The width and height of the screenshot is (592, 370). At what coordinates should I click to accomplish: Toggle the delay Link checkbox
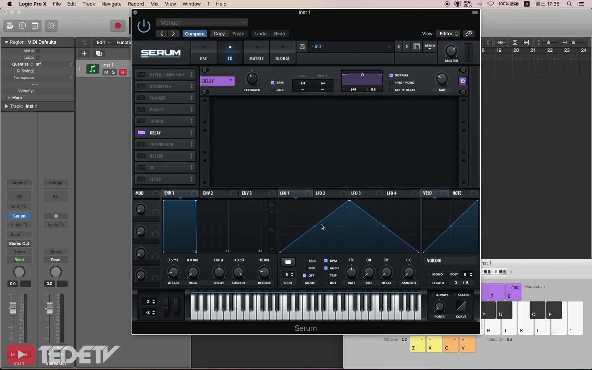[x=273, y=90]
